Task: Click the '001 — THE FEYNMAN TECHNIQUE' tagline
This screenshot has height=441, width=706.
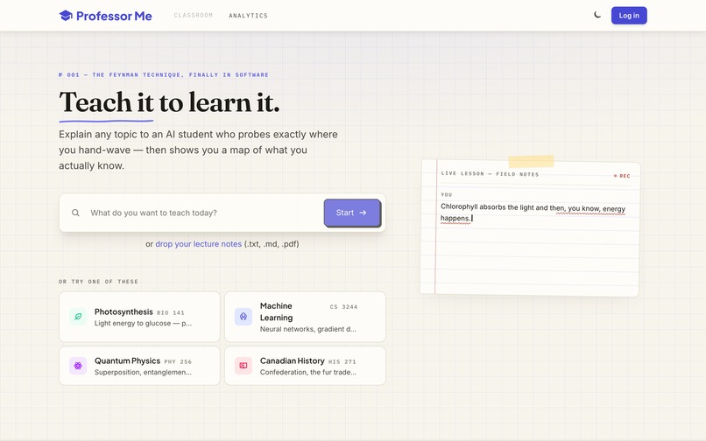Action: click(x=164, y=74)
